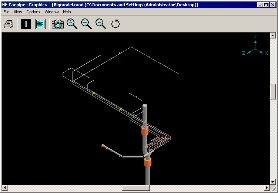Image resolution: width=278 pixels, height=193 pixels.
Task: Click the vertical scrollbar up arrow
Action: (273, 35)
